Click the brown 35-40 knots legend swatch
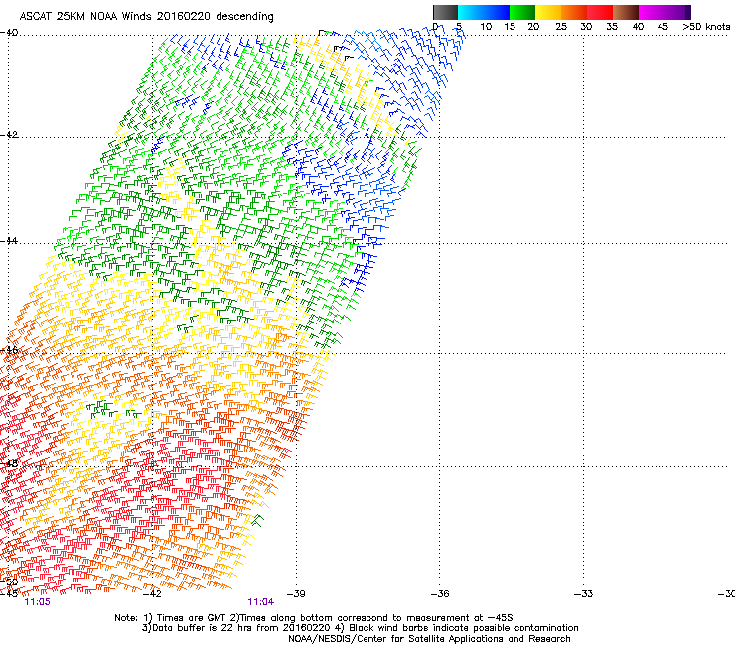The image size is (735, 645). click(x=626, y=12)
